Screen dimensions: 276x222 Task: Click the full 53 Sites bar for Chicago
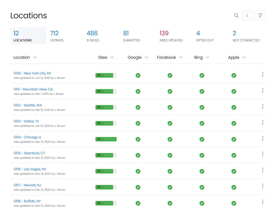[x=106, y=139]
